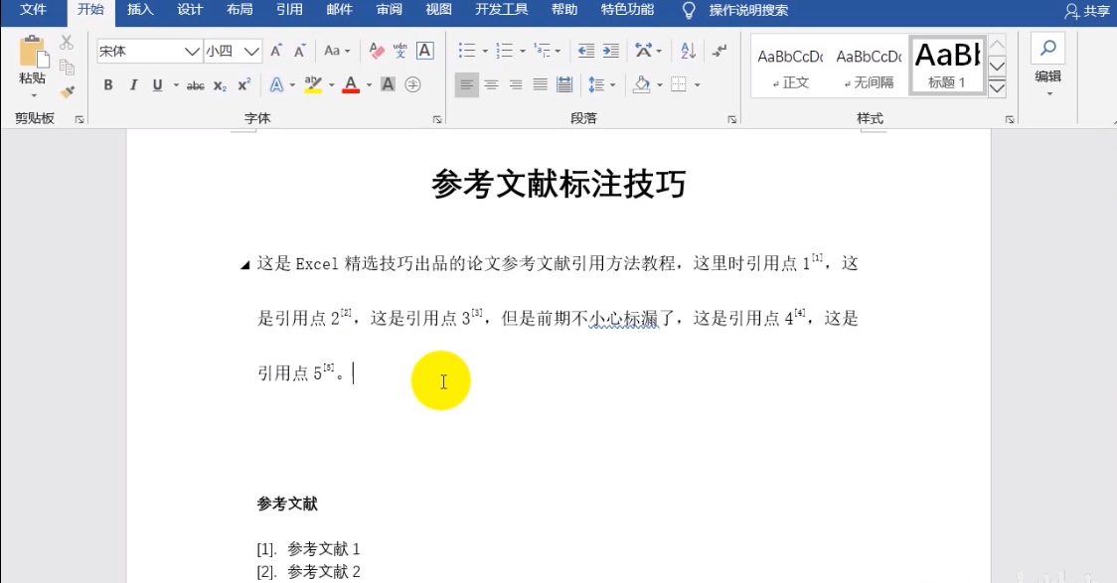The width and height of the screenshot is (1117, 583).
Task: Click the Cut scissors icon
Action: point(67,43)
